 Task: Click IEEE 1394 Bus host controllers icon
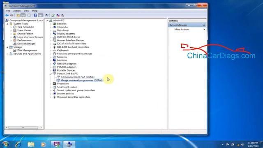click(x=54, y=47)
